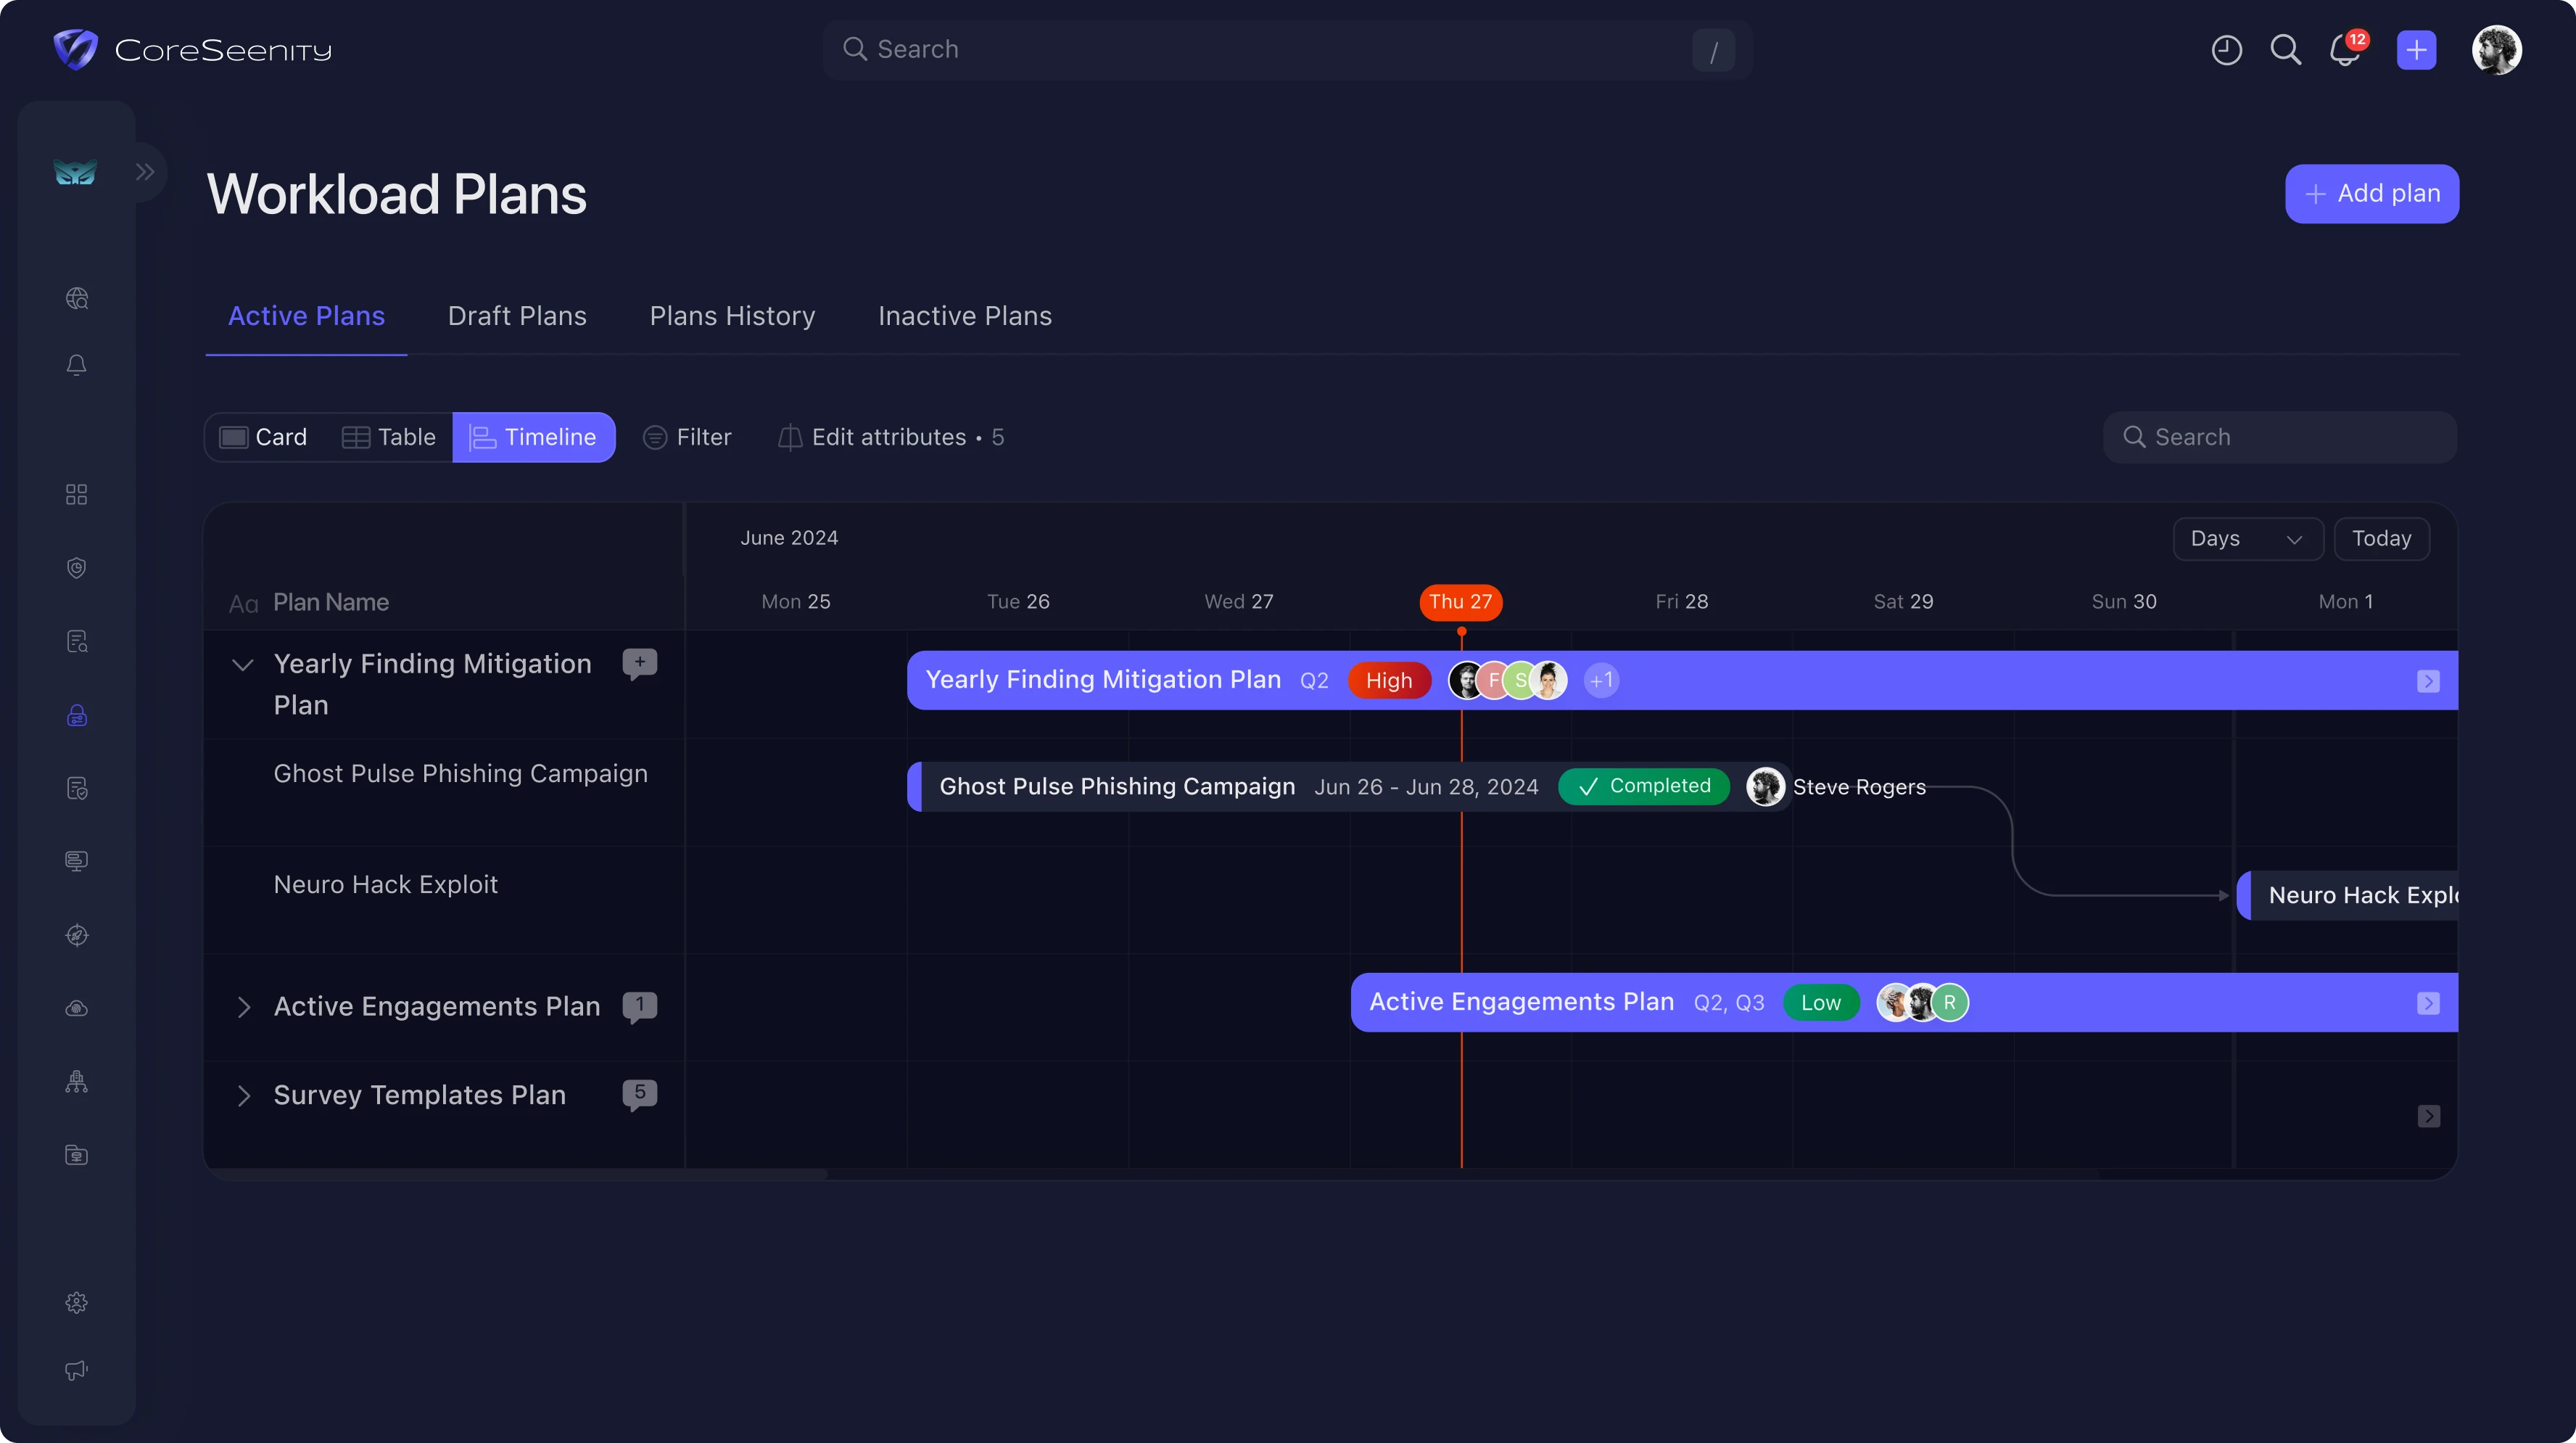This screenshot has height=1443, width=2576.
Task: Focus the top global Search bar
Action: coord(1287,50)
